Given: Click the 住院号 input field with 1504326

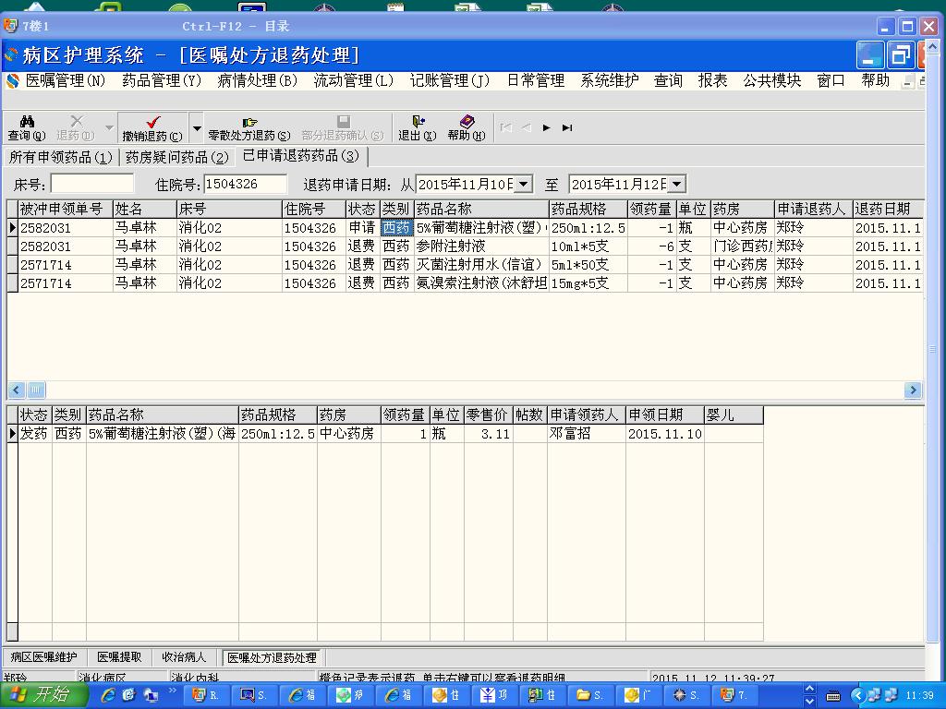Looking at the screenshot, I should [246, 184].
